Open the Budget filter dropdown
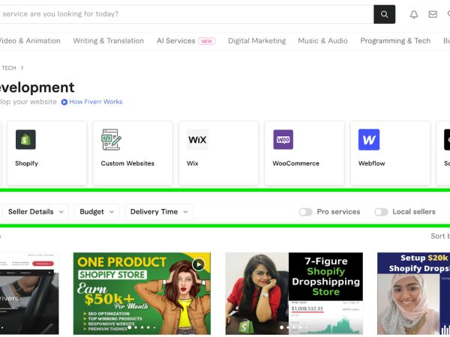450x337 pixels. [x=97, y=212]
